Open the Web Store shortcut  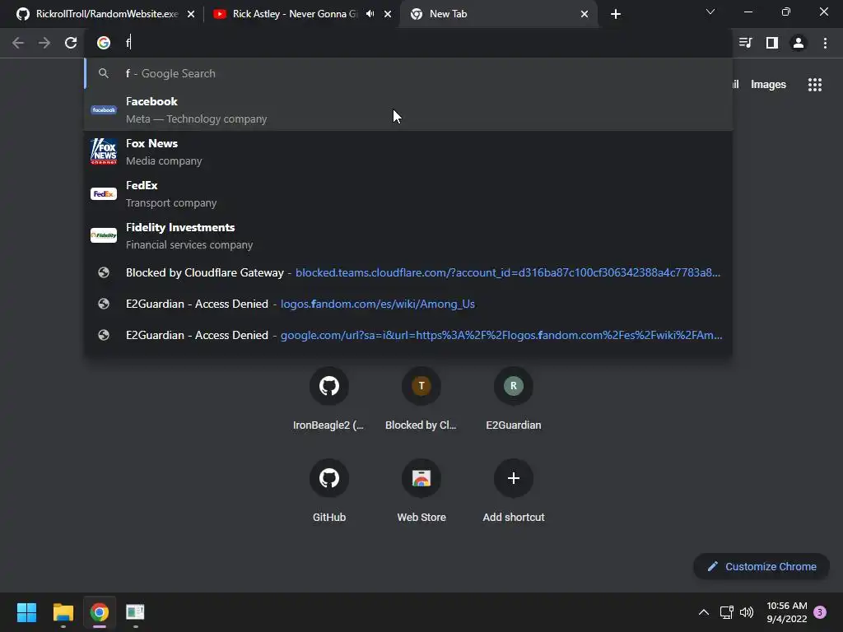(421, 491)
